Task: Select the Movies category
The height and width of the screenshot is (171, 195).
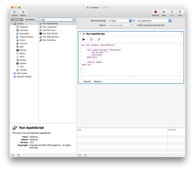Action: pos(23,50)
